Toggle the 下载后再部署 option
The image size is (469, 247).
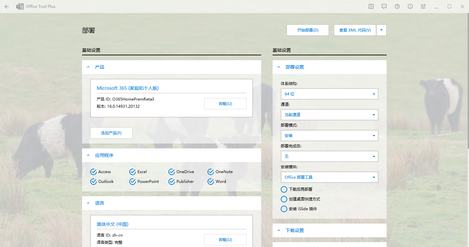click(284, 189)
